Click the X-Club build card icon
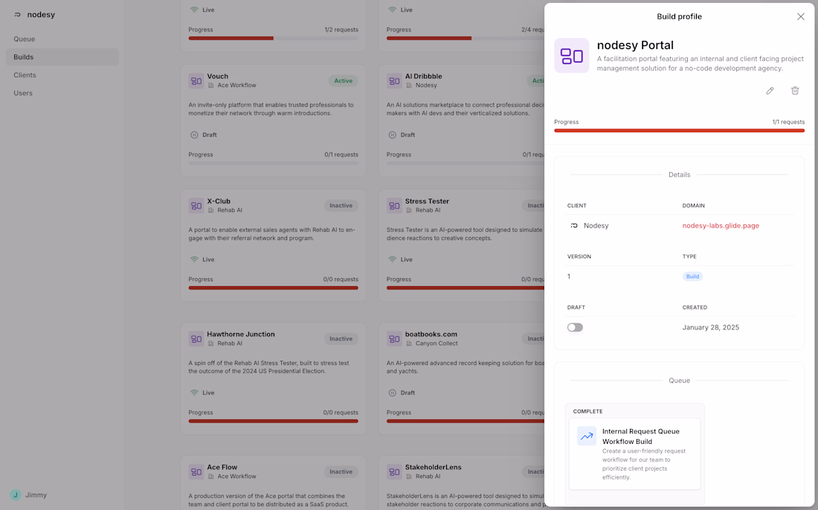The height and width of the screenshot is (510, 818). click(x=196, y=205)
